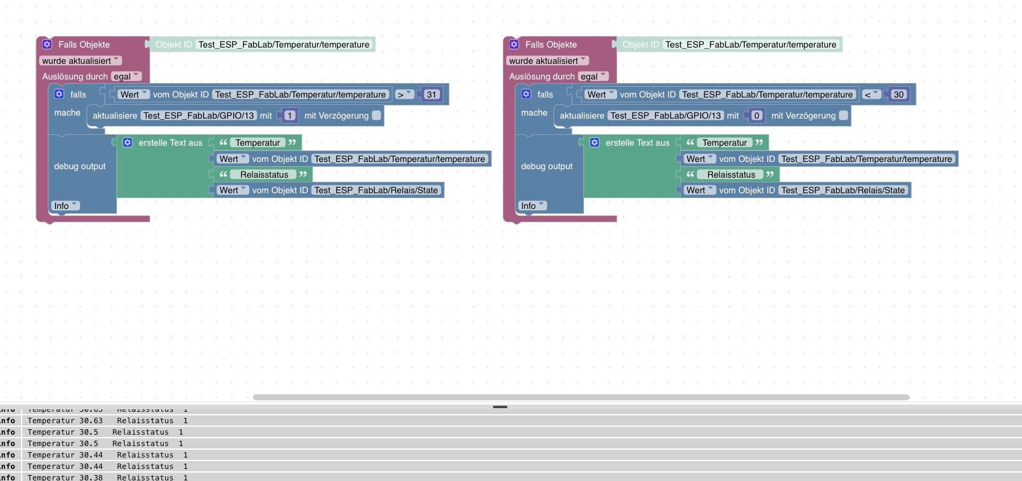Open Wert dropdown for left Temperatur debug value

point(233,158)
